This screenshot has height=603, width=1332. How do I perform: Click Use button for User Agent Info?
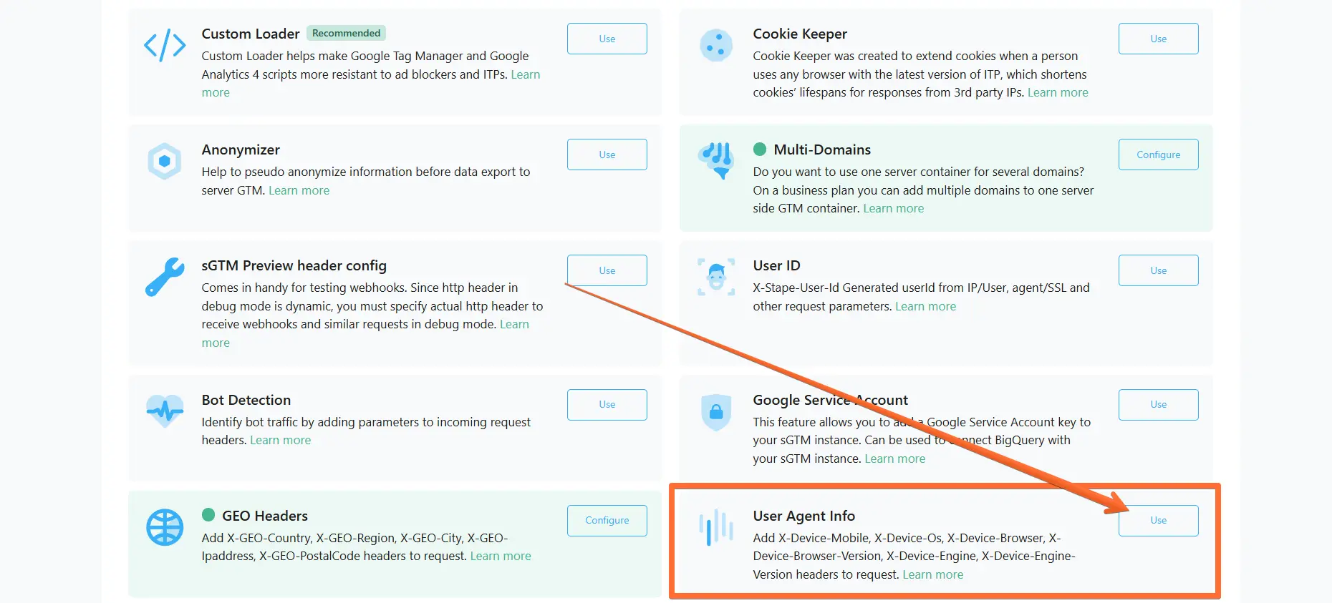(1159, 521)
